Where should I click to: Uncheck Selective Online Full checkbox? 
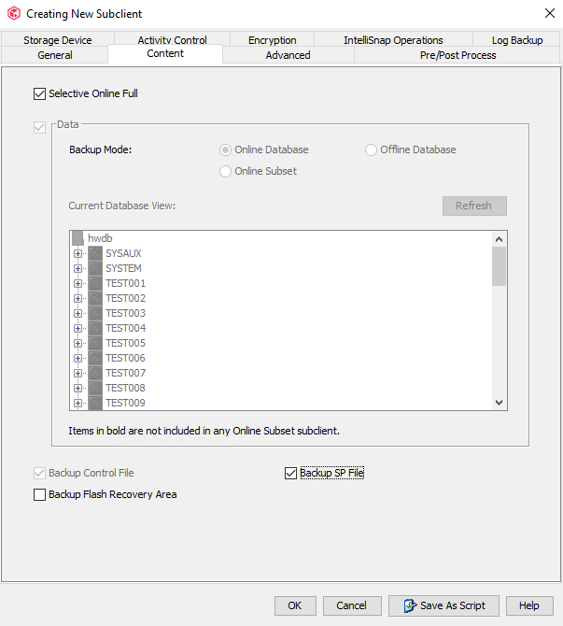39,93
